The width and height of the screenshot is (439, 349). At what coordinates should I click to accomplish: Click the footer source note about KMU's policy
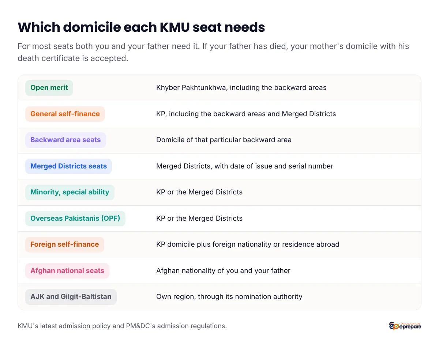pos(122,326)
